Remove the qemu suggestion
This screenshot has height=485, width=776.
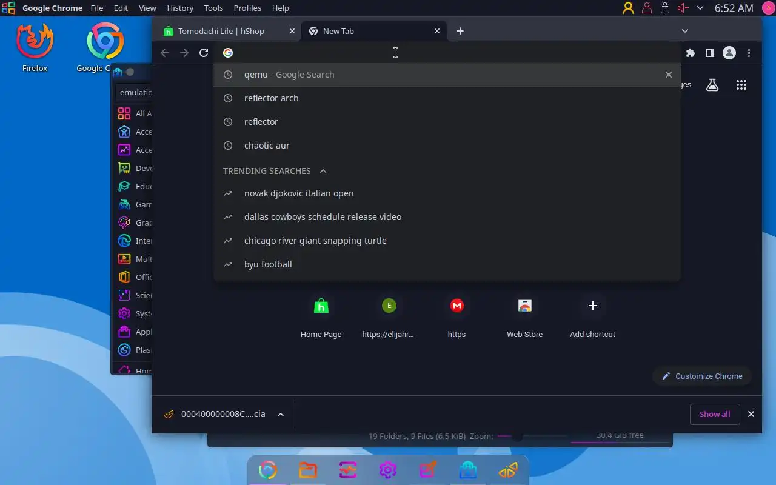(668, 75)
